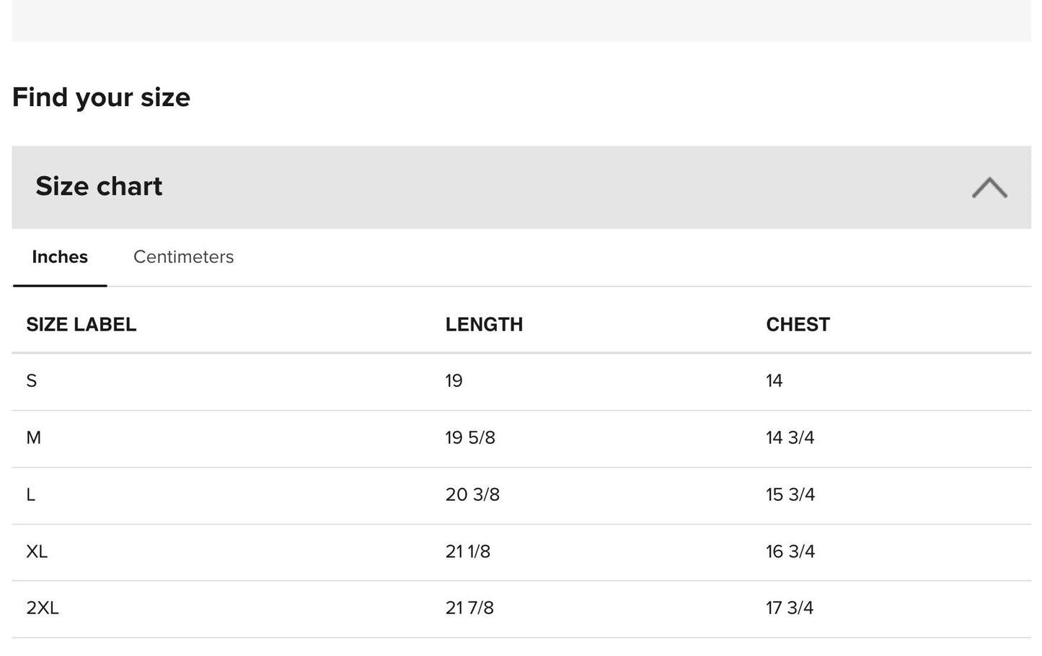Image resolution: width=1042 pixels, height=656 pixels.
Task: Click the SIZE LABEL column header
Action: tap(81, 325)
